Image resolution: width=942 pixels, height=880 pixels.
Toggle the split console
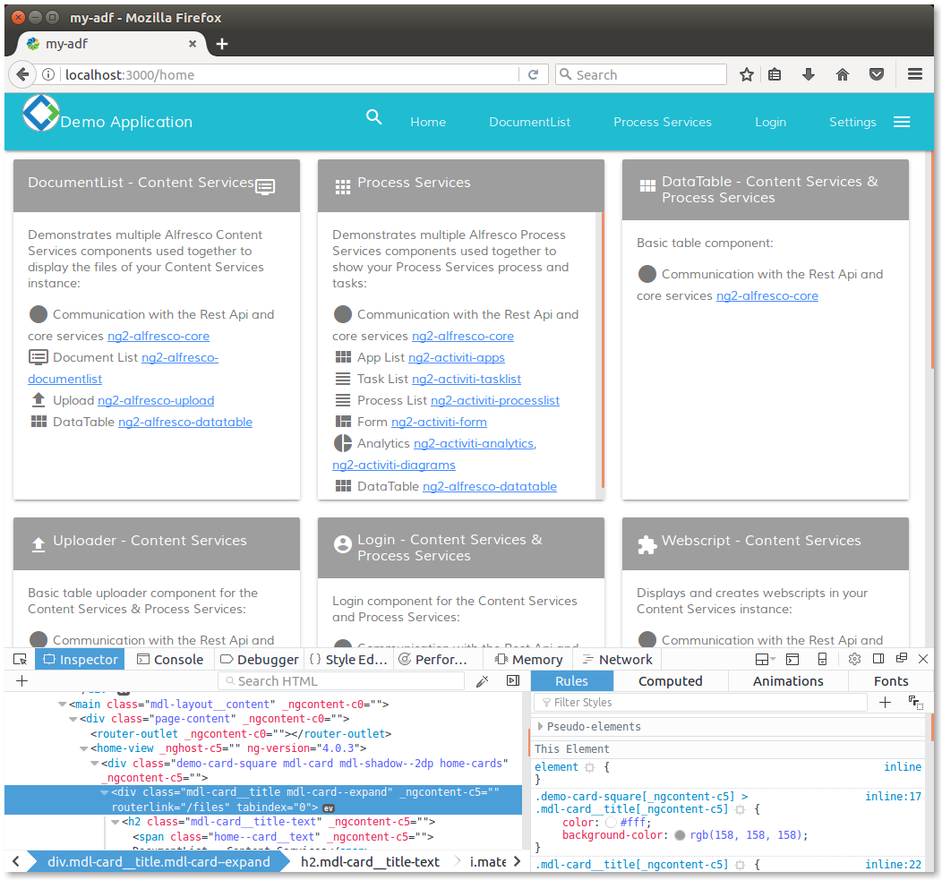[x=792, y=659]
